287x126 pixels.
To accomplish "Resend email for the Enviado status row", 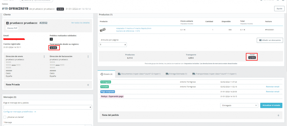I will [x=273, y=87].
